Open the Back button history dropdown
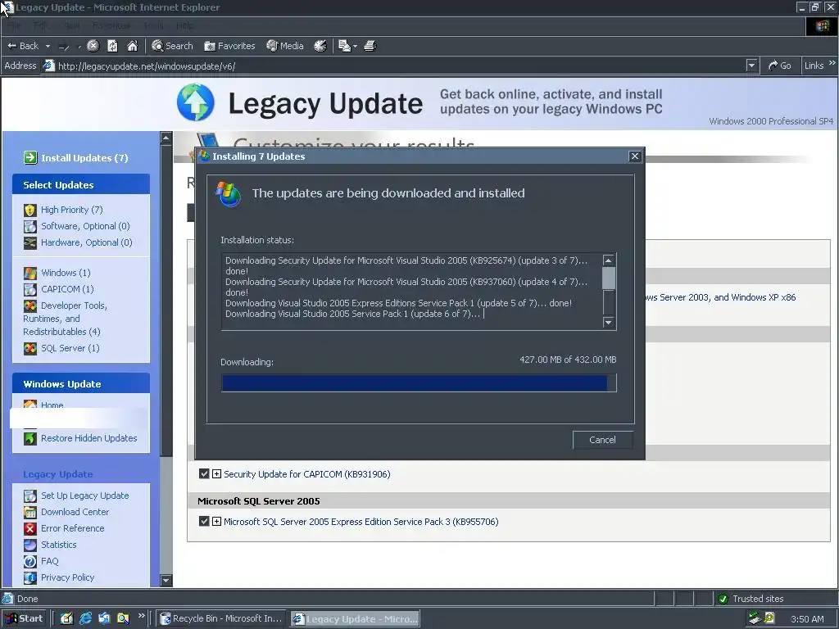This screenshot has height=629, width=839. (48, 46)
